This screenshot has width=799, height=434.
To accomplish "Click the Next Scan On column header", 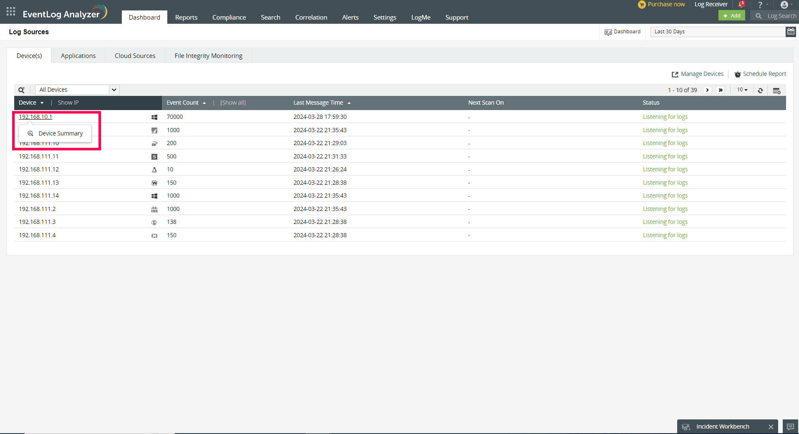I will (486, 103).
